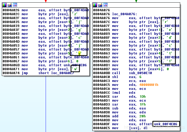
Task: Click the 'c' character at 0804A099
Action: (x=169, y=46)
